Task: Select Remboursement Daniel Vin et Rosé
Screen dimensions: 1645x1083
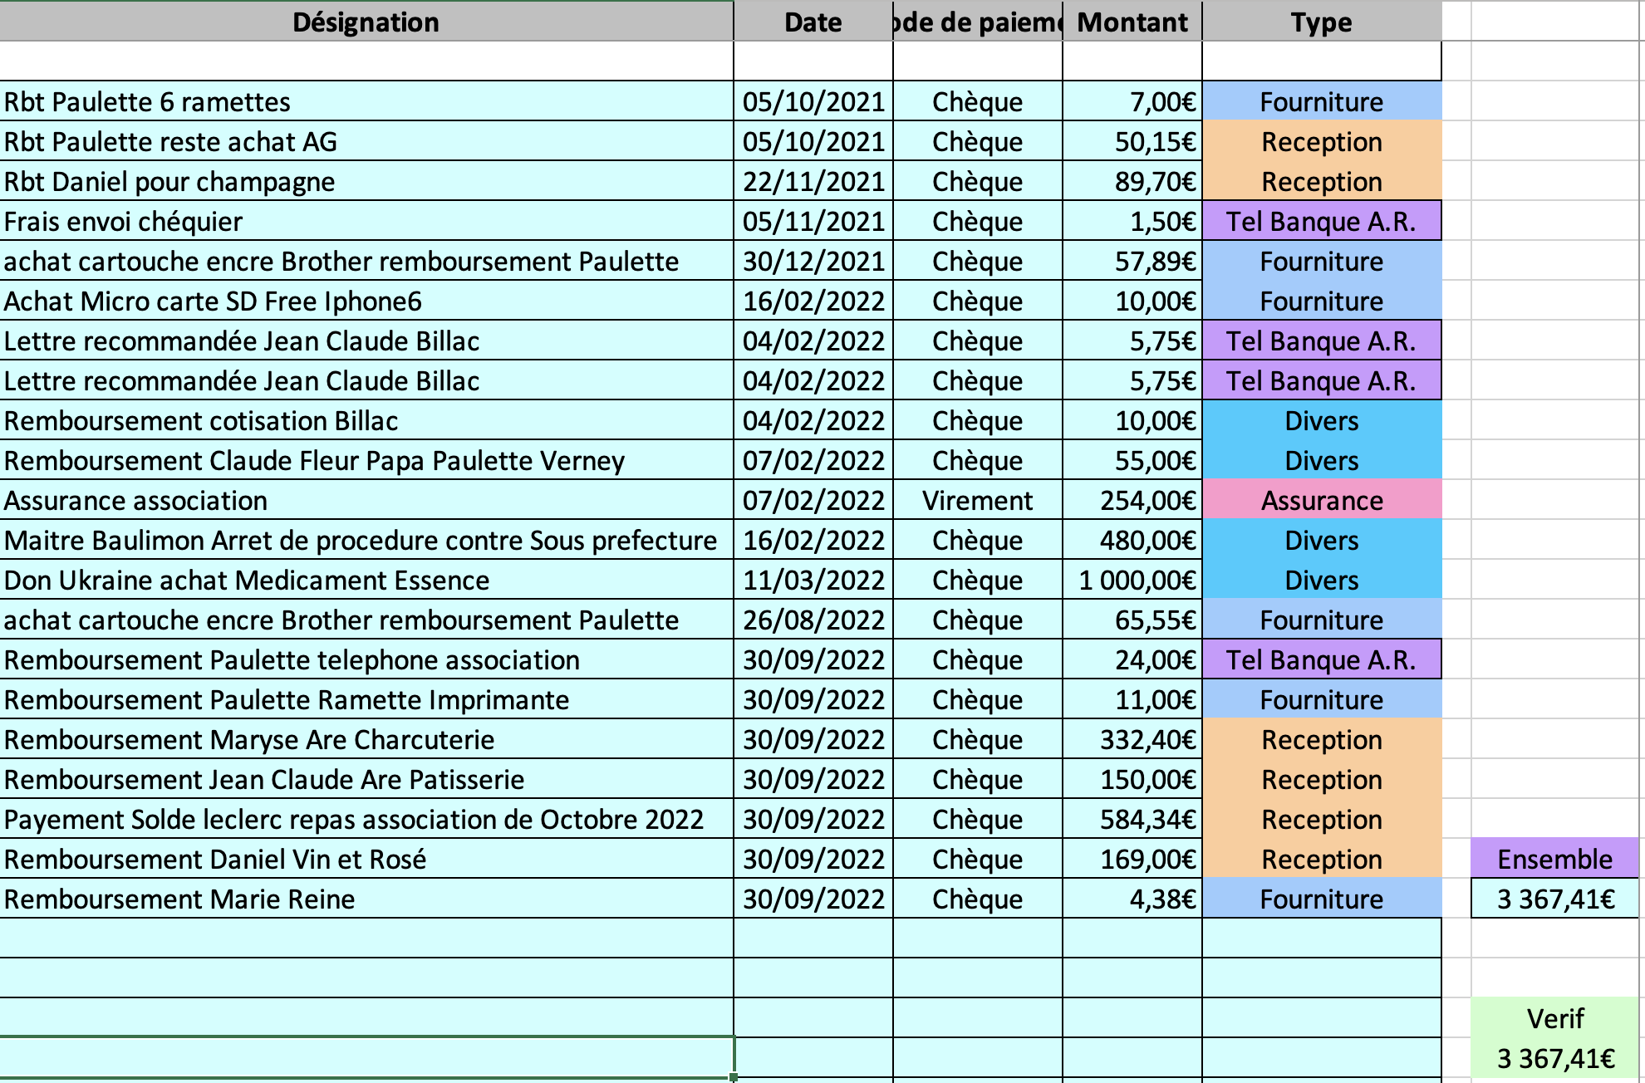Action: [x=366, y=859]
